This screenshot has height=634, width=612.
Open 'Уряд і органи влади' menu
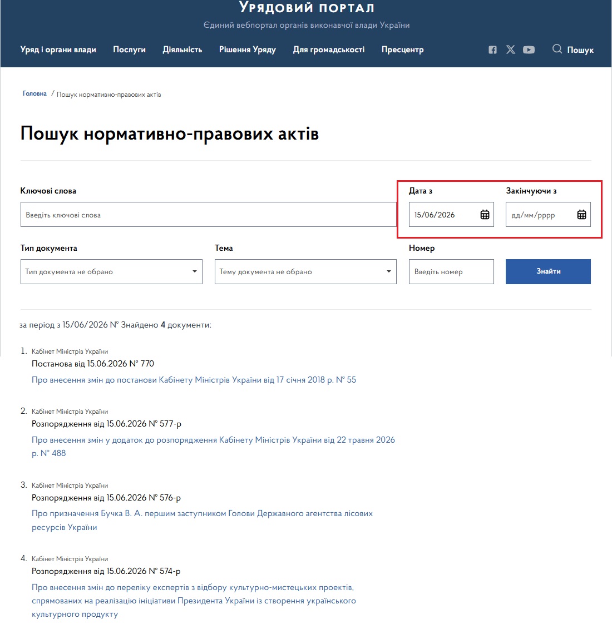point(58,49)
